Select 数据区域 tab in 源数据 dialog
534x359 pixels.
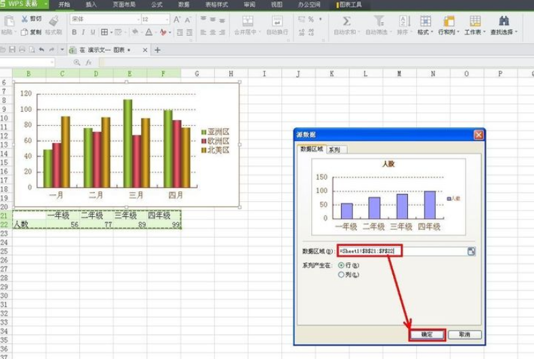(x=312, y=149)
